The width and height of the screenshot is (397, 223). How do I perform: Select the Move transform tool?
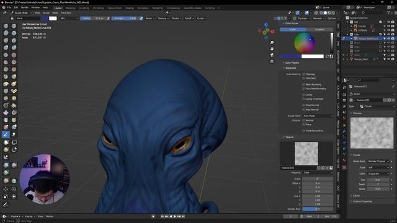click(6, 189)
